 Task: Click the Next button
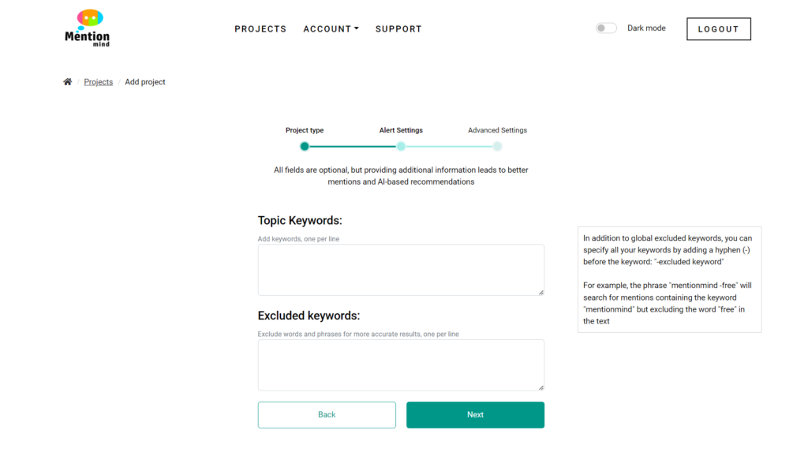tap(475, 414)
